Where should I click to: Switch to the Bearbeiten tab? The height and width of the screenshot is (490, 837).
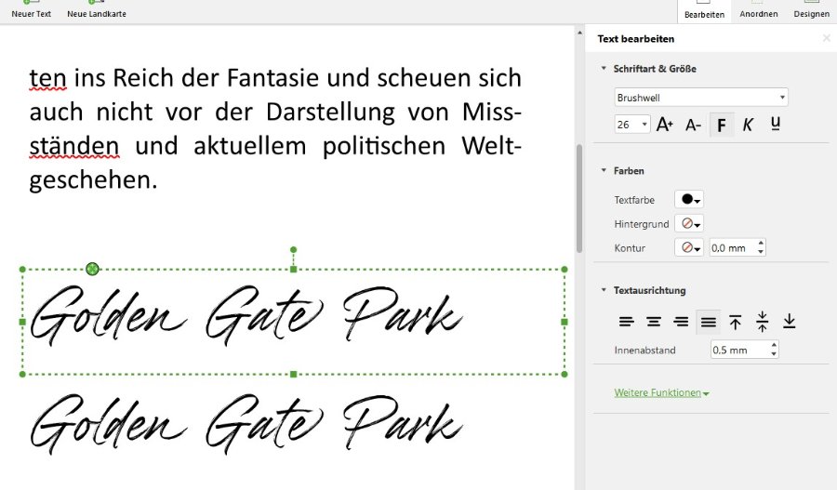pyautogui.click(x=704, y=10)
